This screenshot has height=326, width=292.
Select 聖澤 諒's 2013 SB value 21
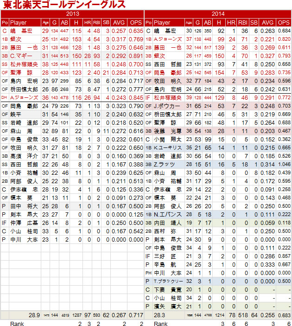(x=106, y=73)
